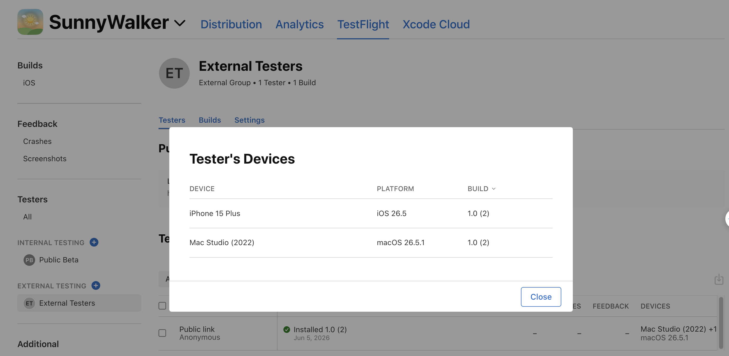Close the Tester's Devices dialog

pos(541,296)
